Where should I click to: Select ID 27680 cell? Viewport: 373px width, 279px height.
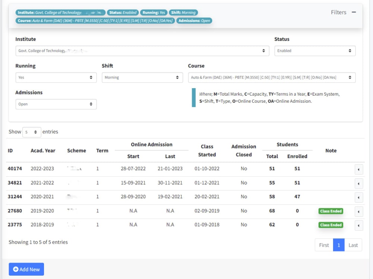coord(15,211)
